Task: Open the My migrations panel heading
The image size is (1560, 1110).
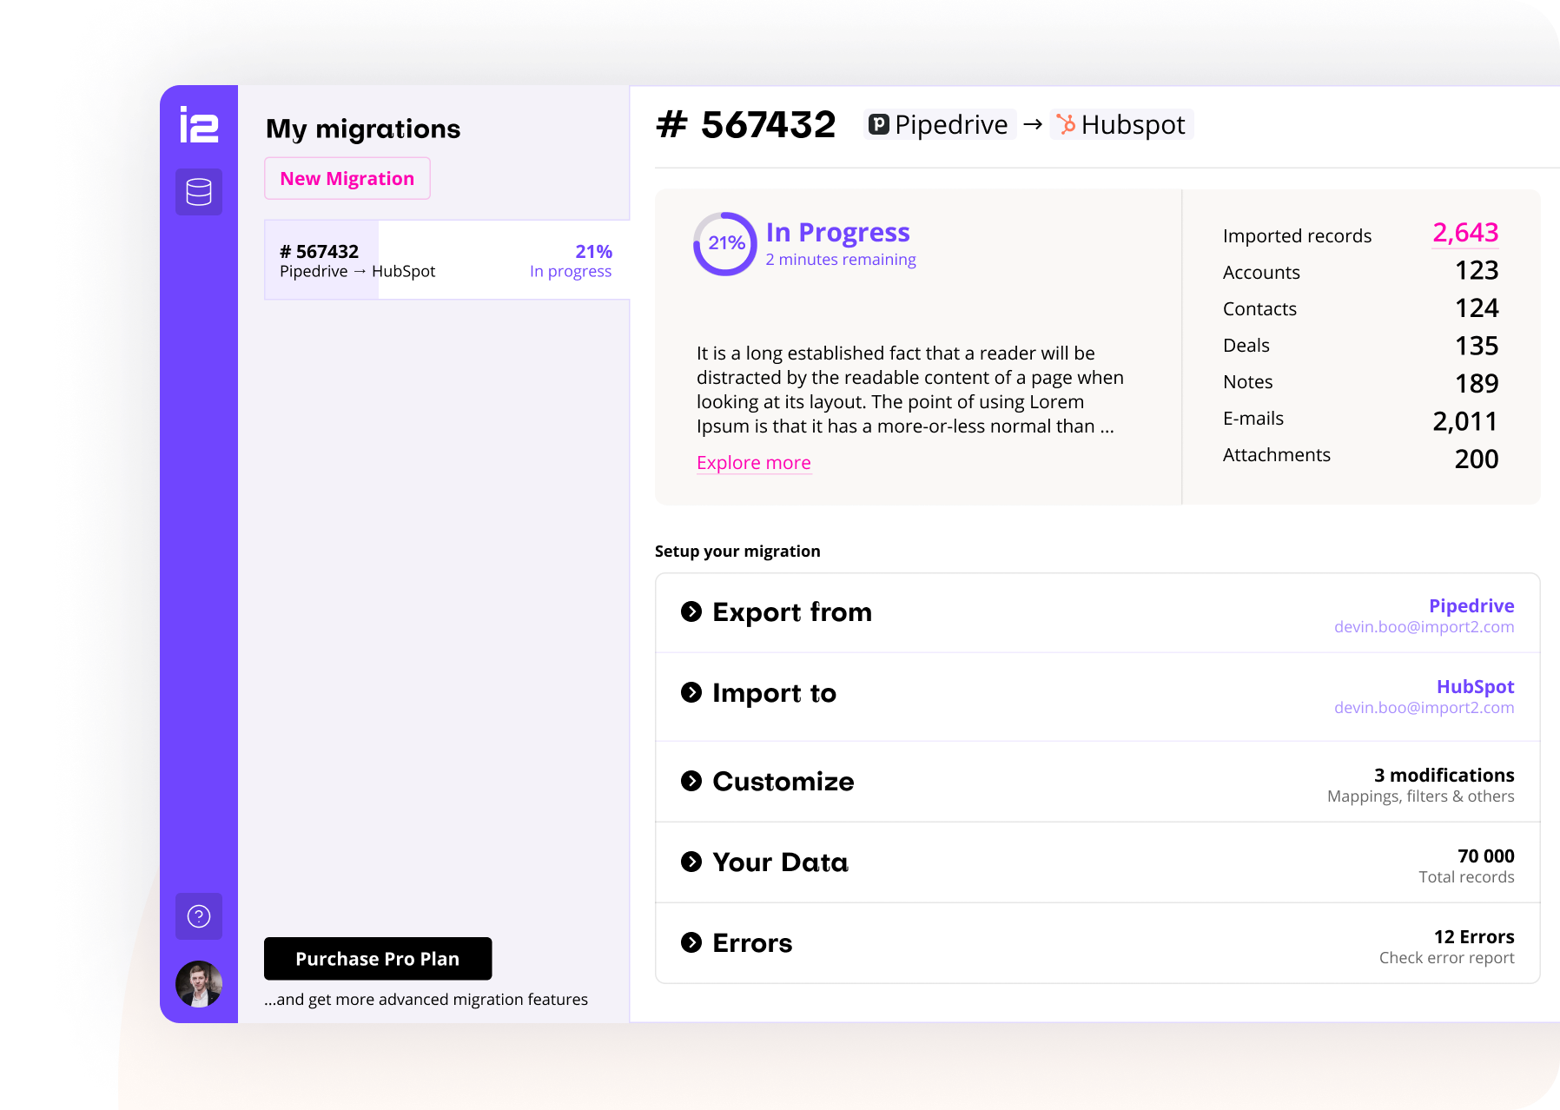Action: tap(363, 128)
